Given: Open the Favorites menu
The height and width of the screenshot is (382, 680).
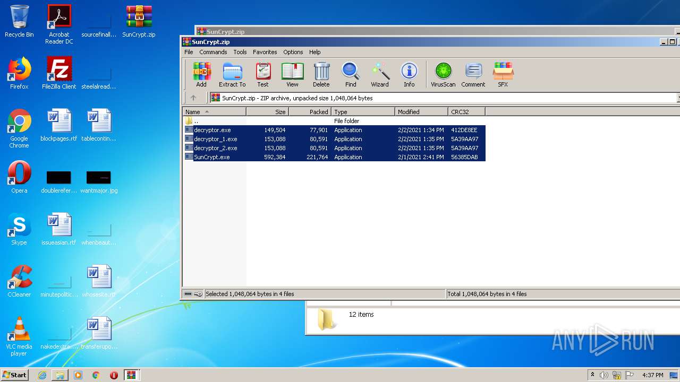Looking at the screenshot, I should pos(265,52).
